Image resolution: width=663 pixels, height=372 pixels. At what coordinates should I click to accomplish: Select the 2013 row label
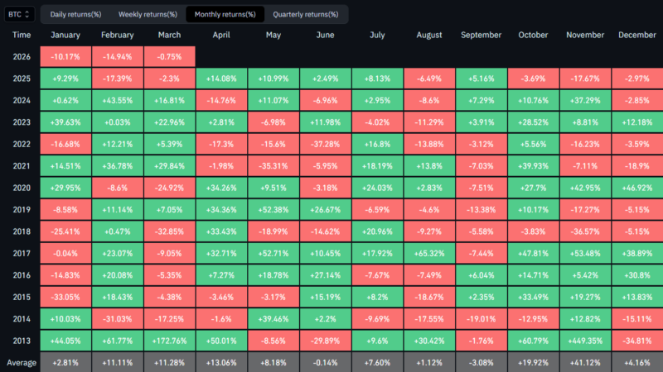coord(22,341)
